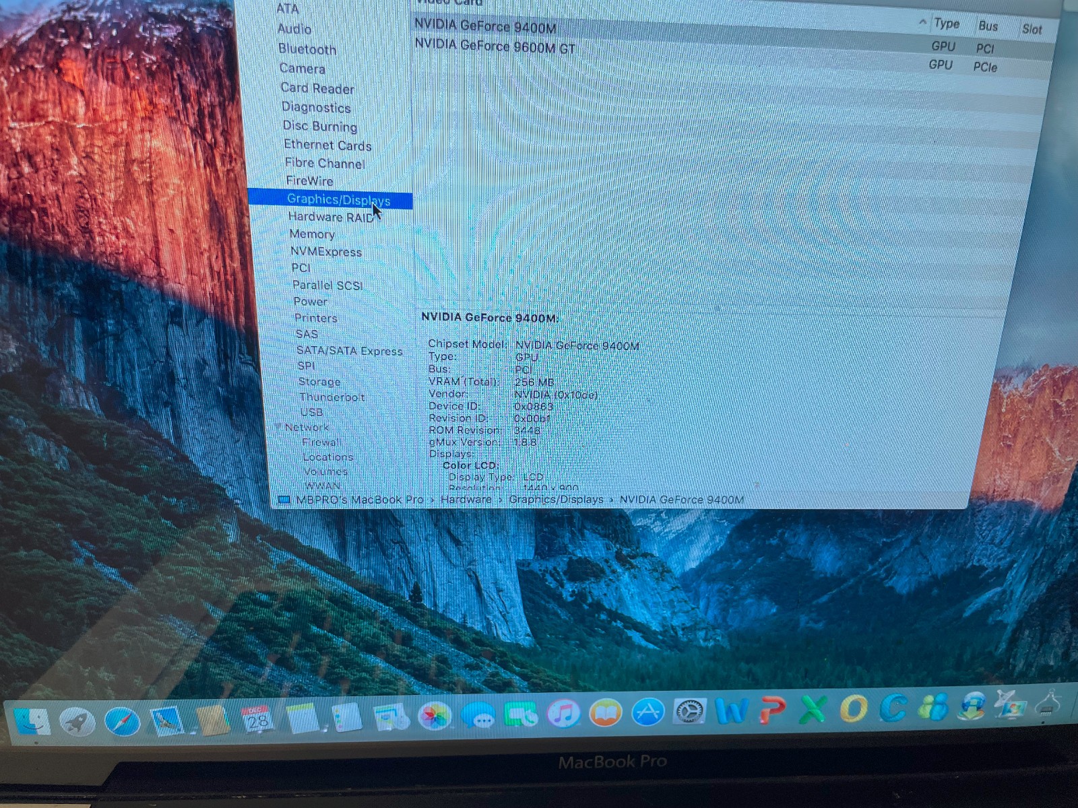Select Storage in the sidebar
The width and height of the screenshot is (1078, 808).
319,382
